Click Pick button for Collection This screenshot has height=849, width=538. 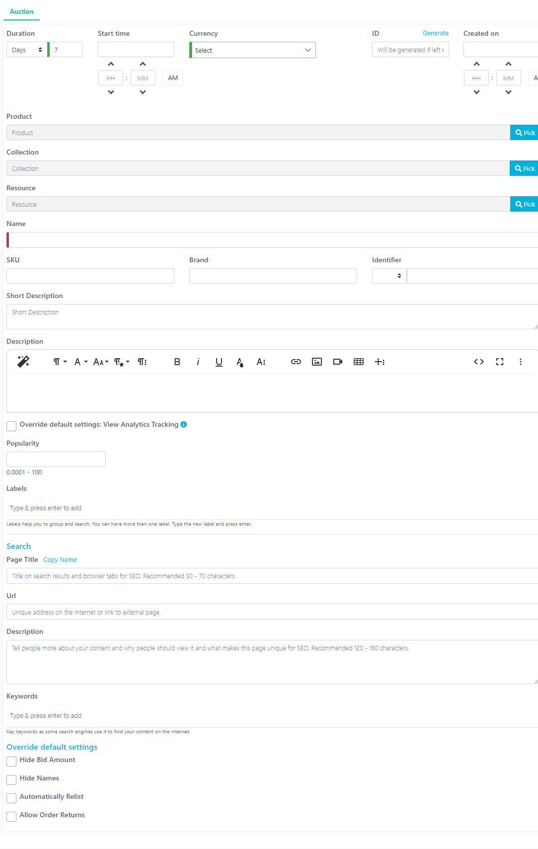click(x=525, y=168)
